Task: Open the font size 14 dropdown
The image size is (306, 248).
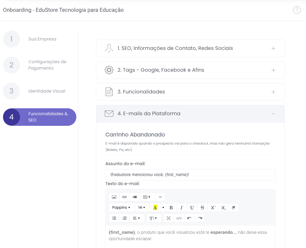Action: coord(141,207)
